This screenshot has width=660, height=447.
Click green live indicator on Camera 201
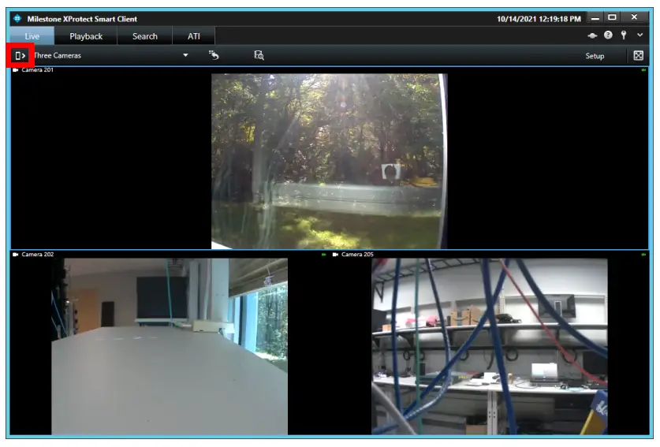tap(643, 70)
